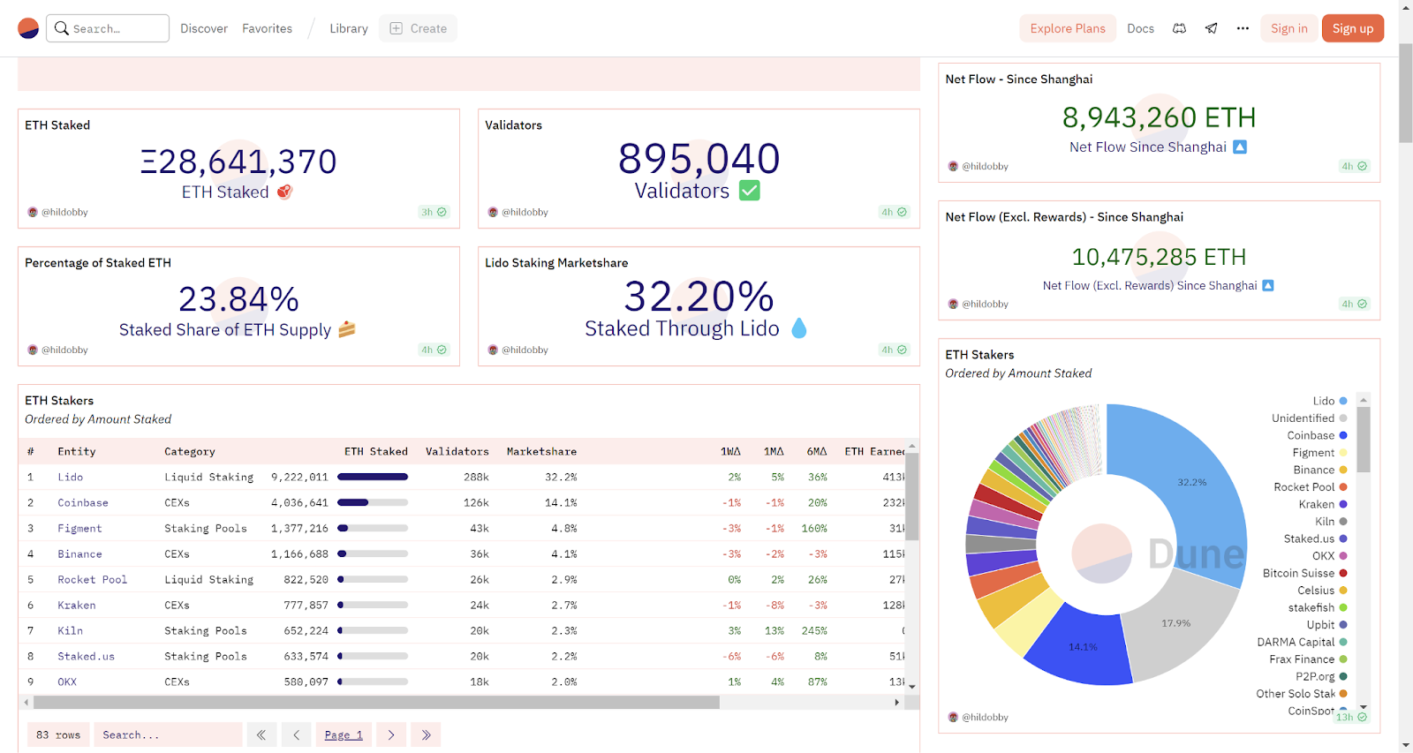Open the Library tab
This screenshot has width=1413, height=753.
349,28
